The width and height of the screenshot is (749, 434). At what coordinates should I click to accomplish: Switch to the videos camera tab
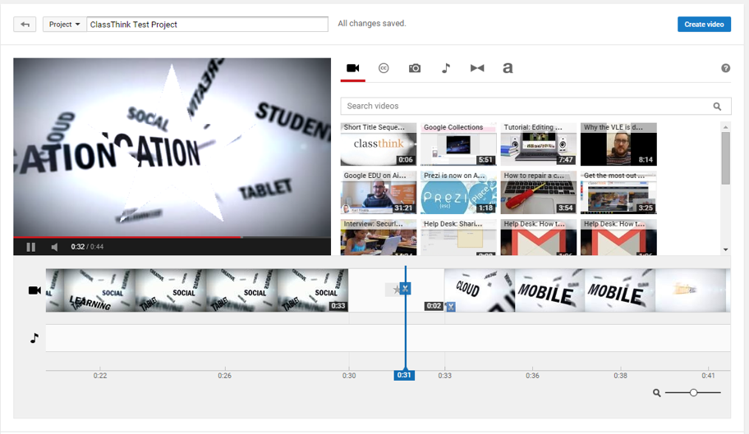tap(353, 68)
